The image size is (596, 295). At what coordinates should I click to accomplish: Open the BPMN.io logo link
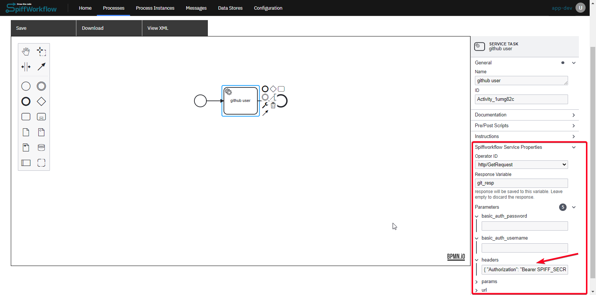(x=456, y=257)
